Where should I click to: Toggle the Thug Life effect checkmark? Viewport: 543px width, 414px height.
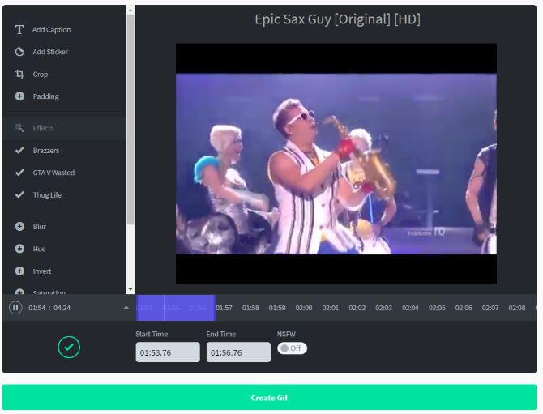19,195
